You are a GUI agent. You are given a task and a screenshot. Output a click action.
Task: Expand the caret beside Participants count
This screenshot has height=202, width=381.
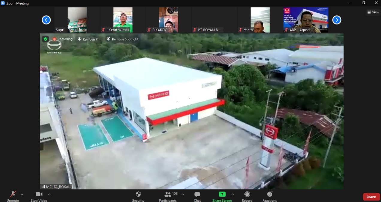click(183, 194)
